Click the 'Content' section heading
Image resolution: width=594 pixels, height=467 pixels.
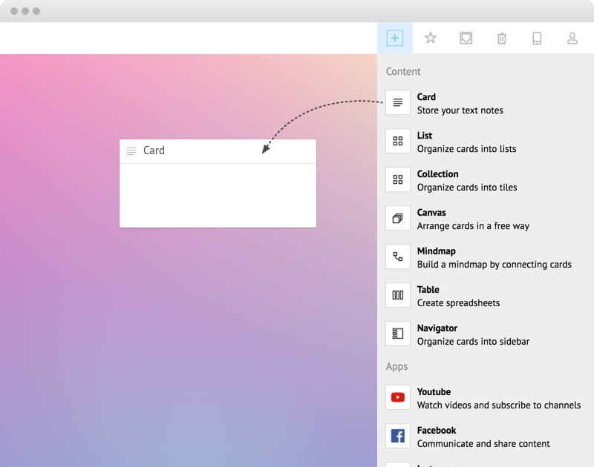[403, 71]
